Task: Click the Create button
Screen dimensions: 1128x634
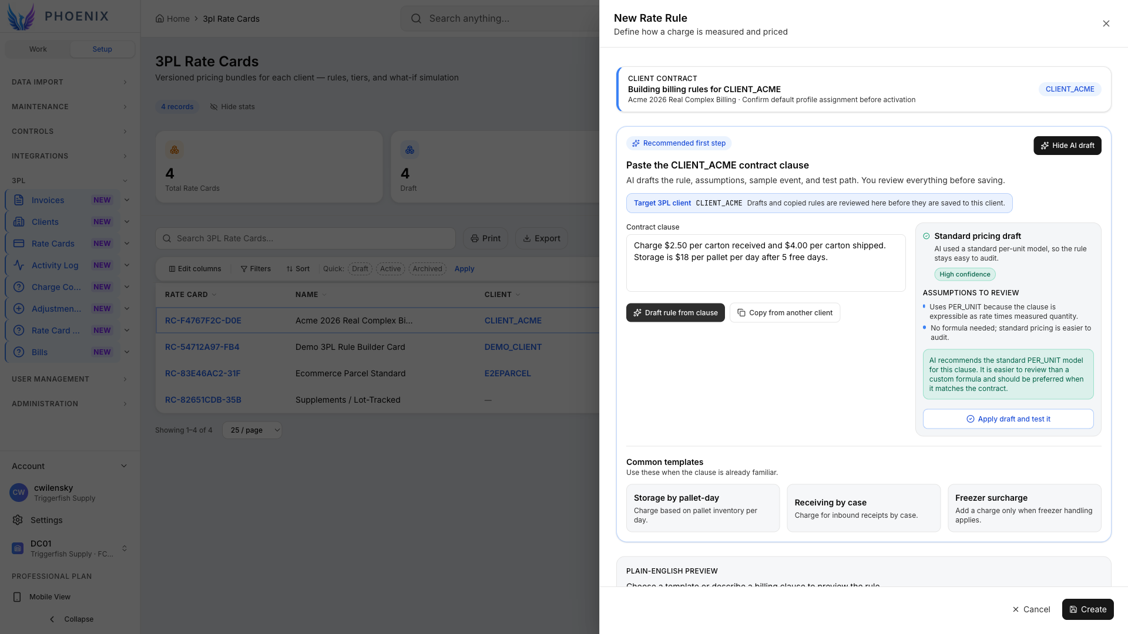Action: 1087,609
